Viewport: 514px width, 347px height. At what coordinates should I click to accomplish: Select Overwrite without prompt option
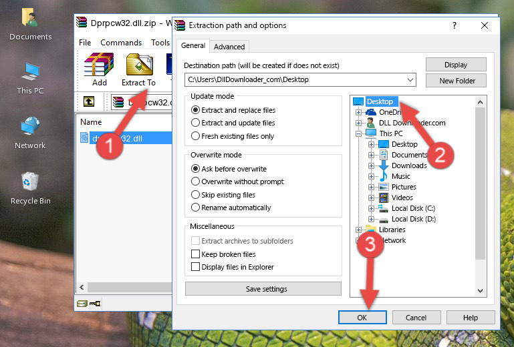click(237, 182)
